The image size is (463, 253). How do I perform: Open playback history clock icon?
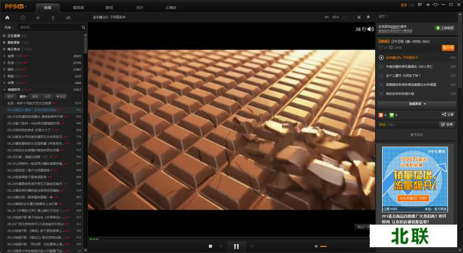(23, 17)
